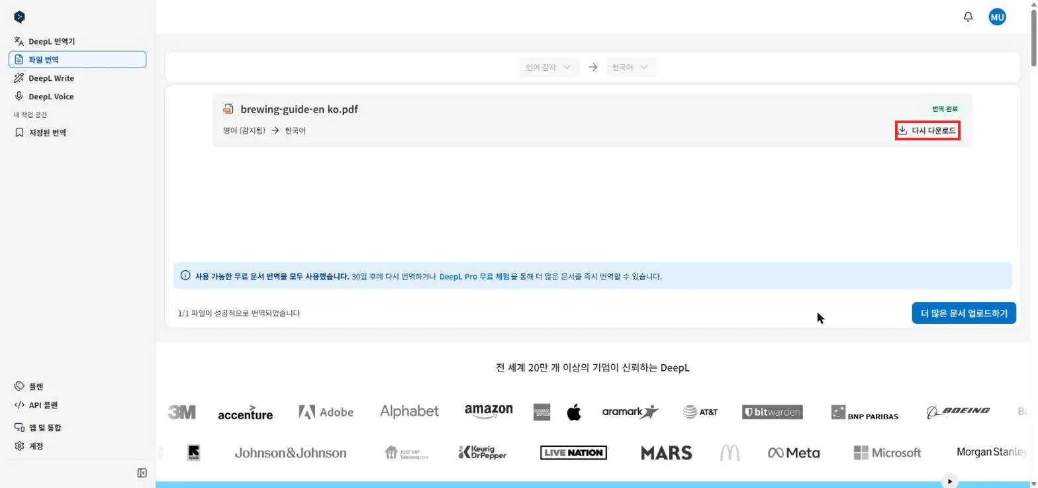Expand the 한국어 target language dropdown
Image resolution: width=1038 pixels, height=488 pixels.
631,68
